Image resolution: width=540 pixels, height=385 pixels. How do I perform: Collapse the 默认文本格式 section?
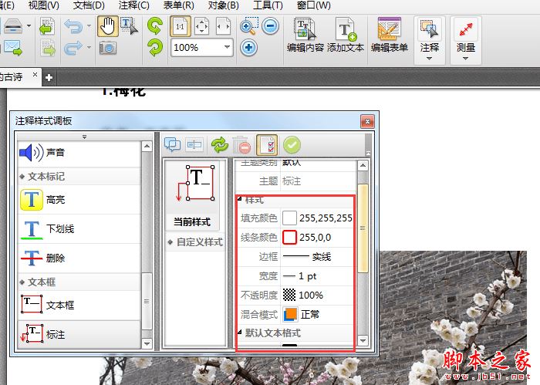tap(240, 332)
